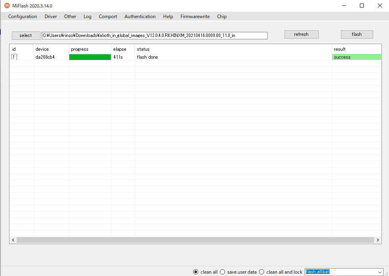Image resolution: width=389 pixels, height=276 pixels.
Task: Click the horizontal scrollbar right arrow
Action: (378, 240)
